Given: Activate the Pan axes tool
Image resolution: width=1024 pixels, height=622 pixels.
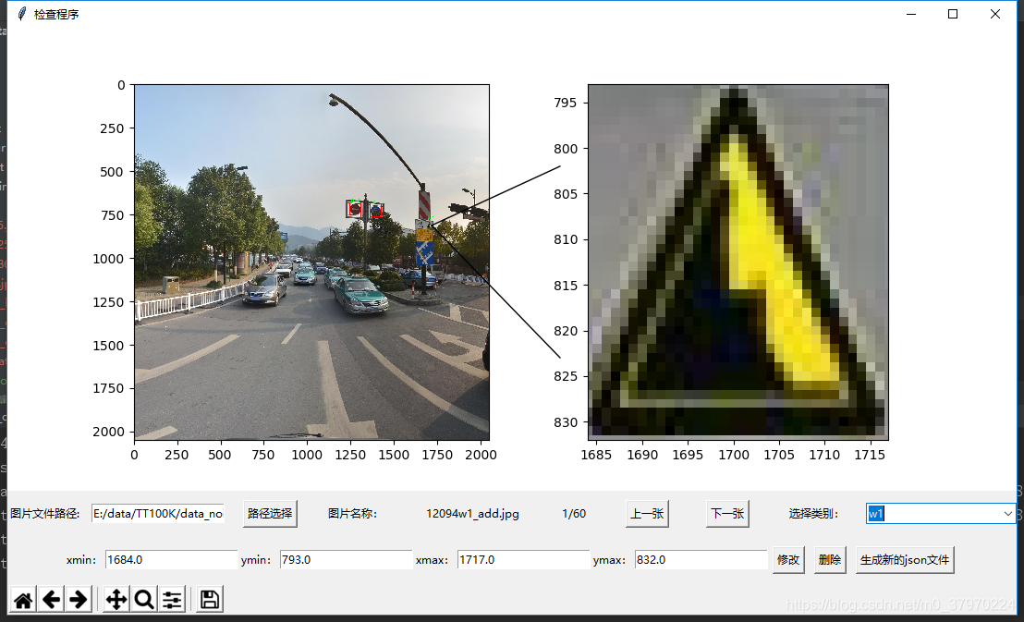Looking at the screenshot, I should click(x=116, y=599).
